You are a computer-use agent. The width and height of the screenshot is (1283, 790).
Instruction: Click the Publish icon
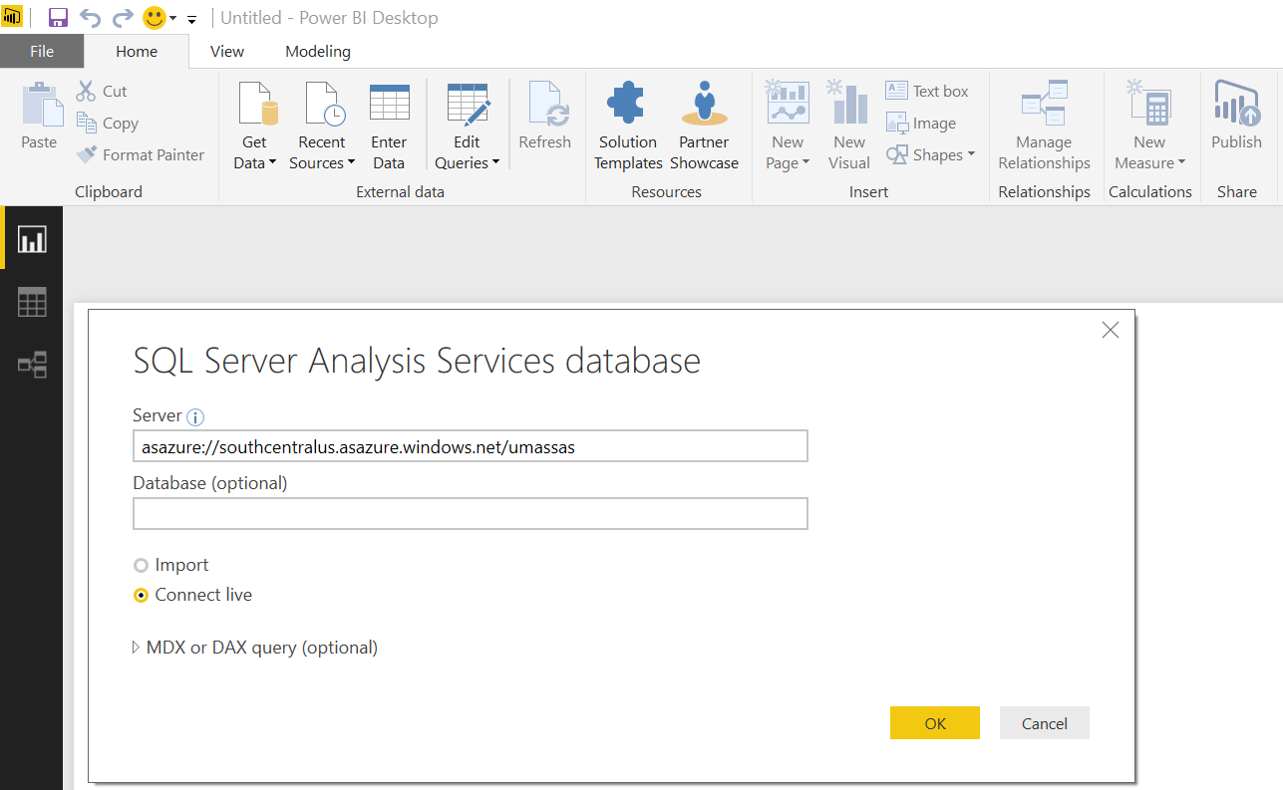[1236, 104]
